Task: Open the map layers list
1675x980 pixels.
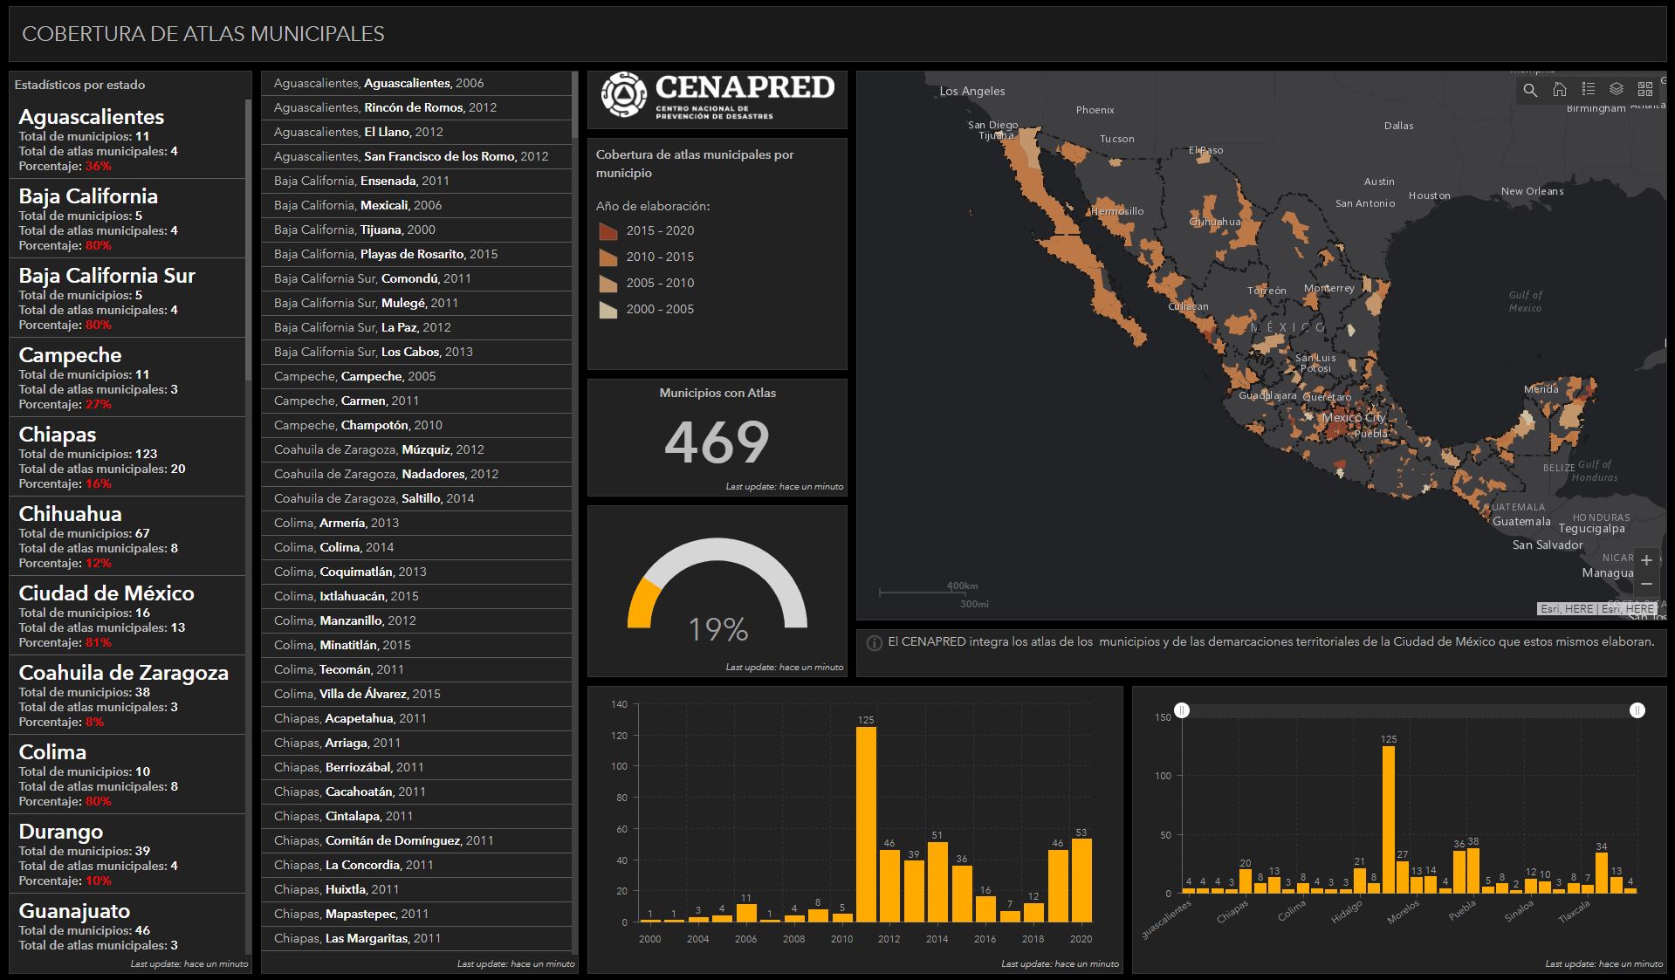Action: [x=1617, y=89]
